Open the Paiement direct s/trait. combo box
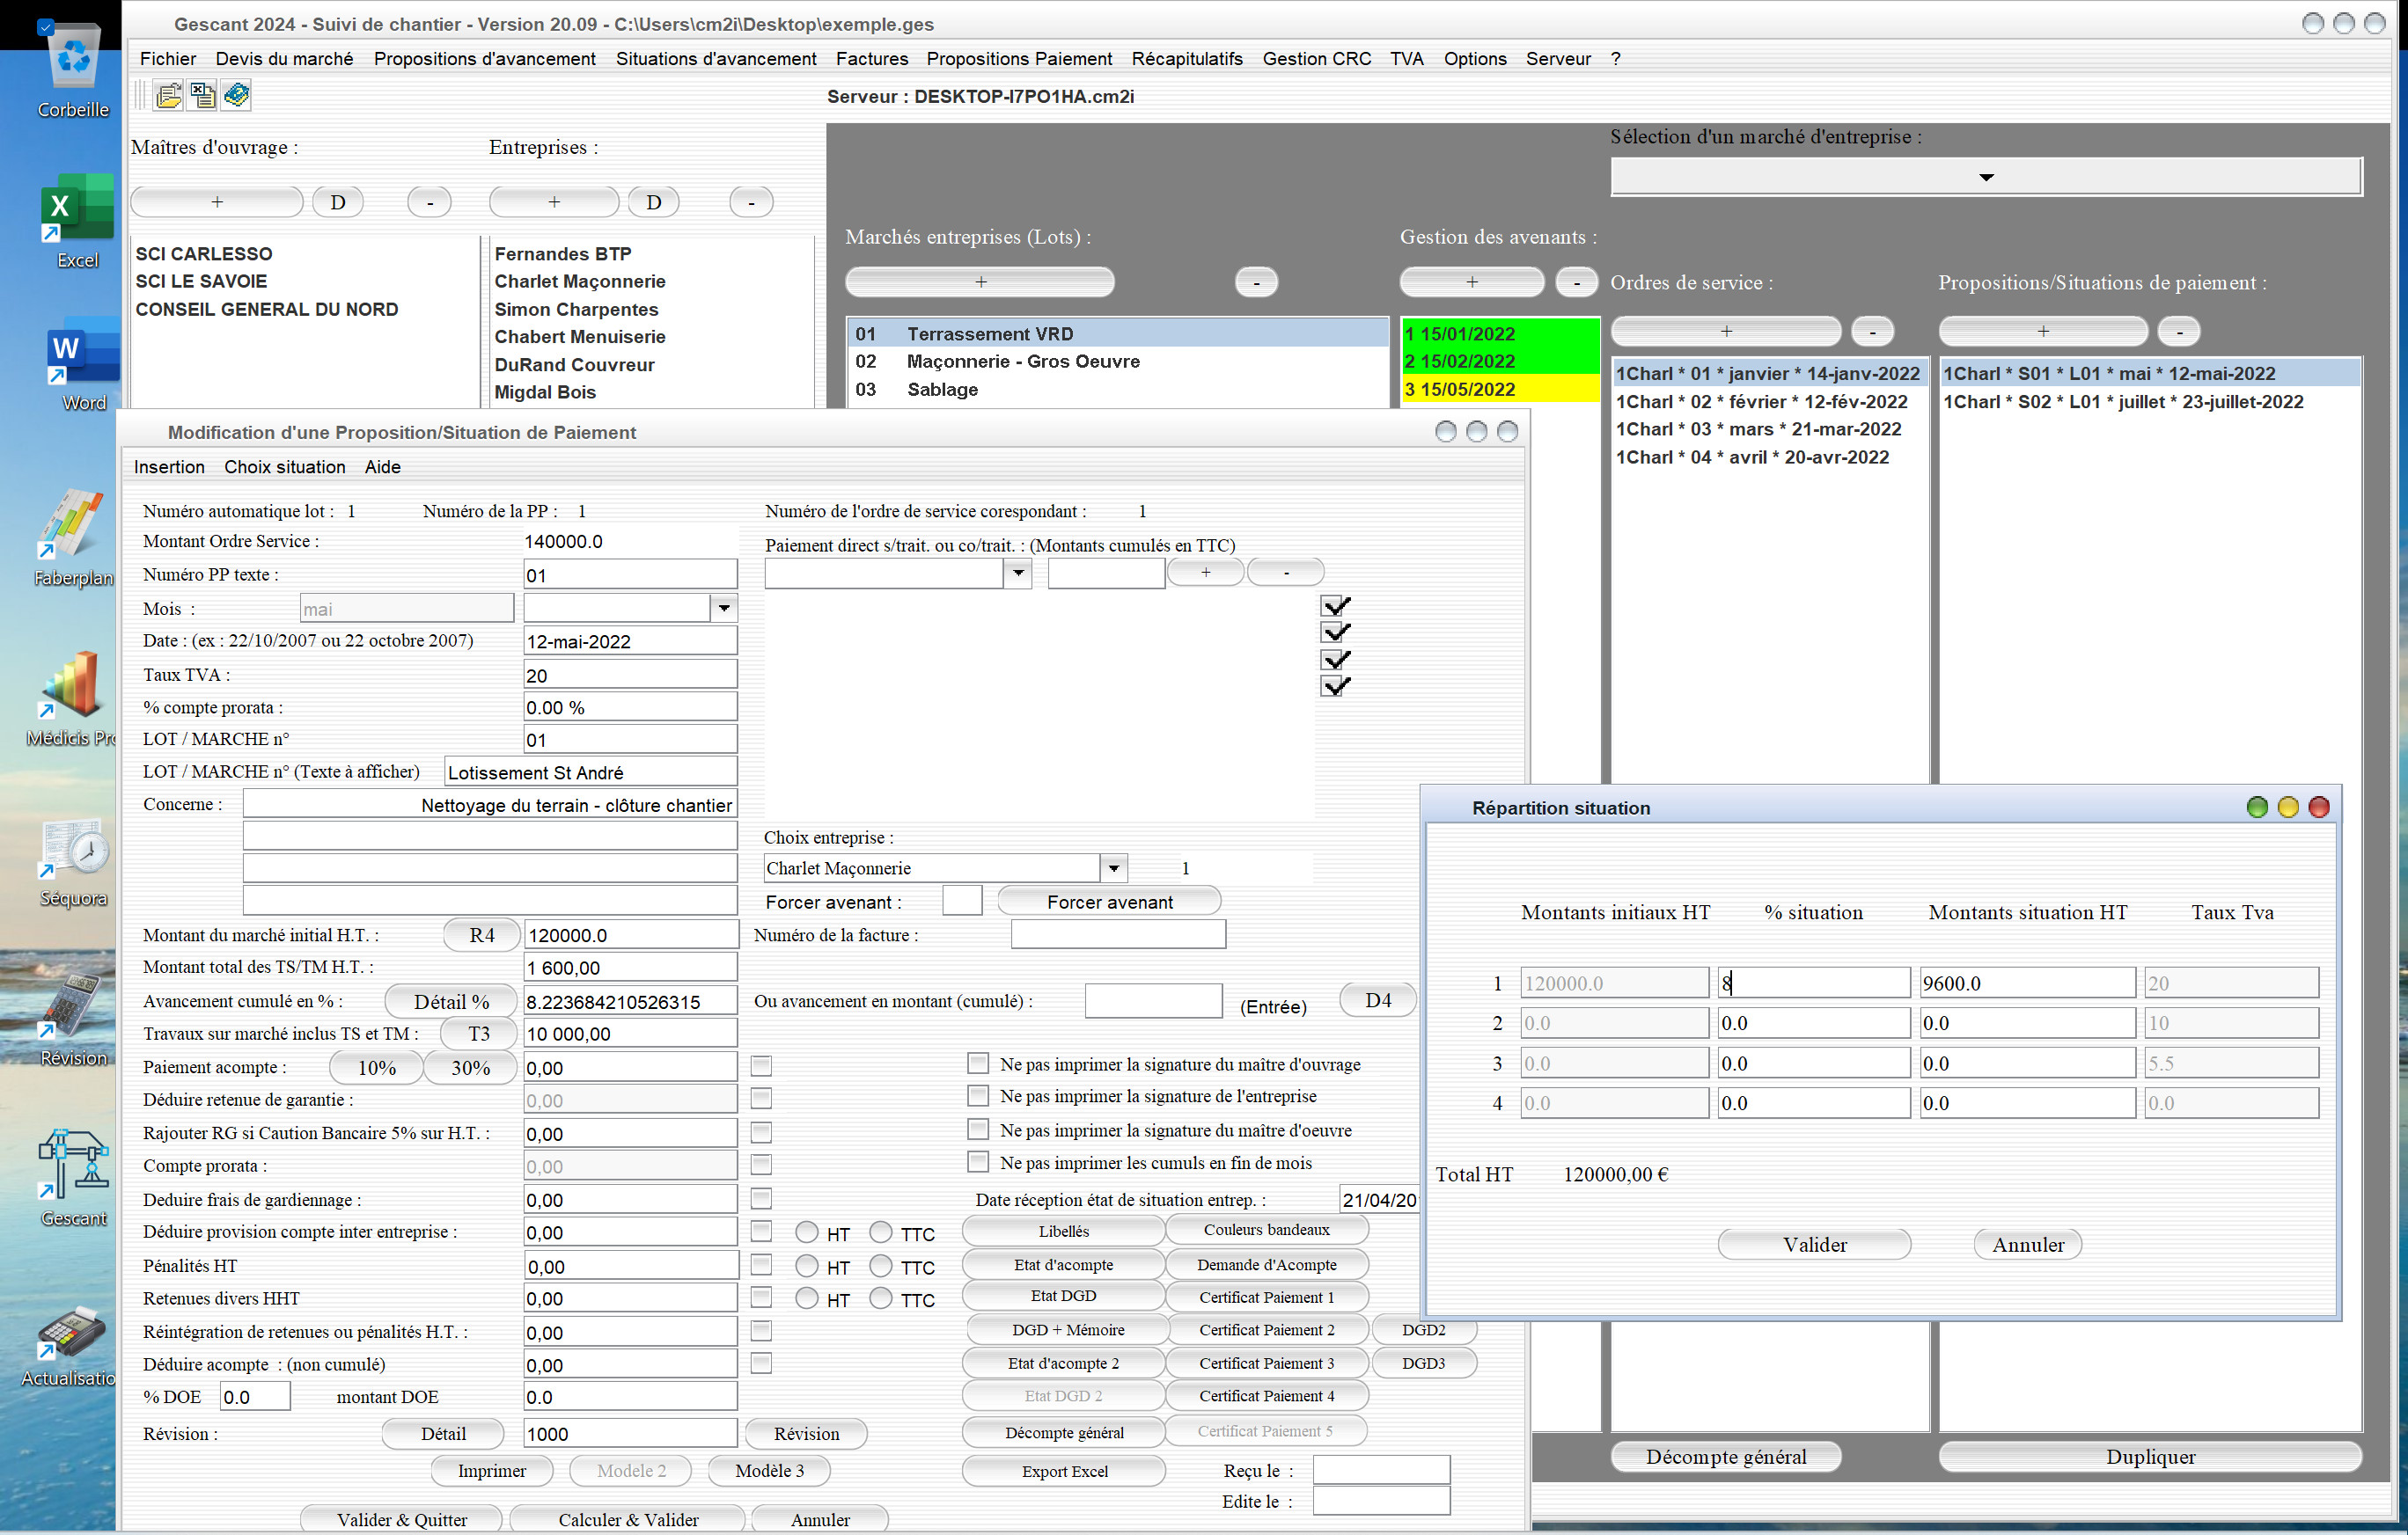 (x=1018, y=573)
